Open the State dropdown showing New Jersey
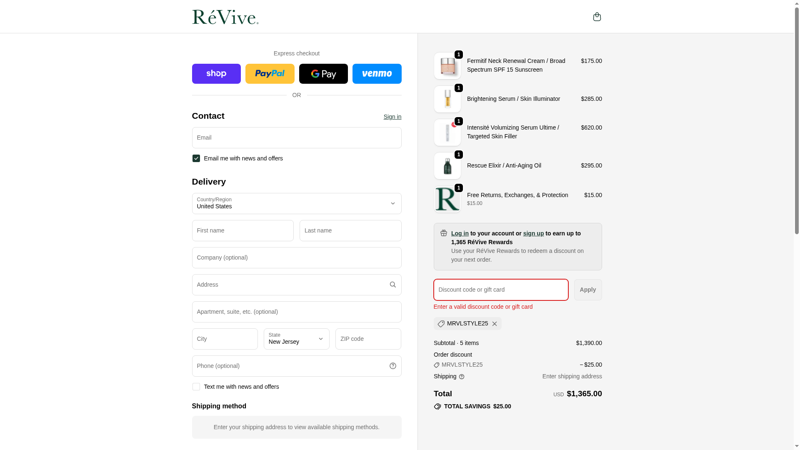The width and height of the screenshot is (800, 450). (296, 339)
